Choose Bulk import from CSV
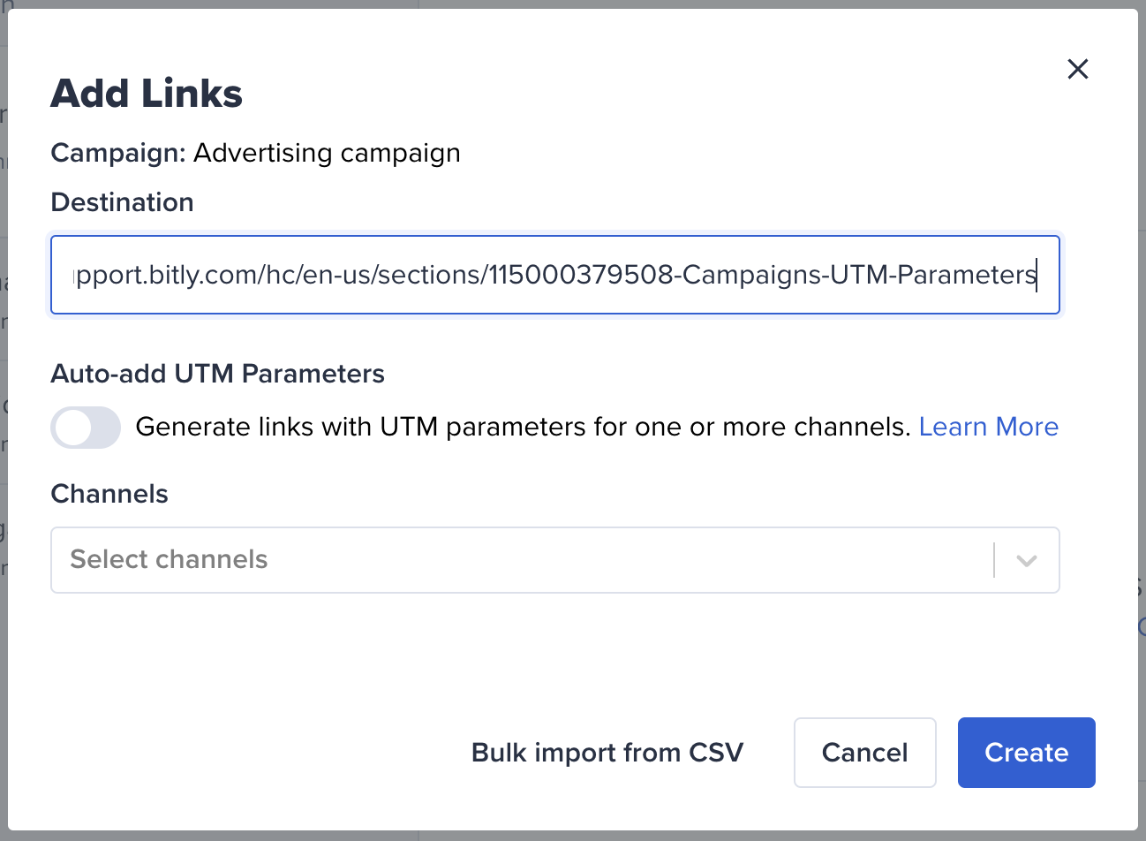The width and height of the screenshot is (1146, 841). (x=607, y=753)
